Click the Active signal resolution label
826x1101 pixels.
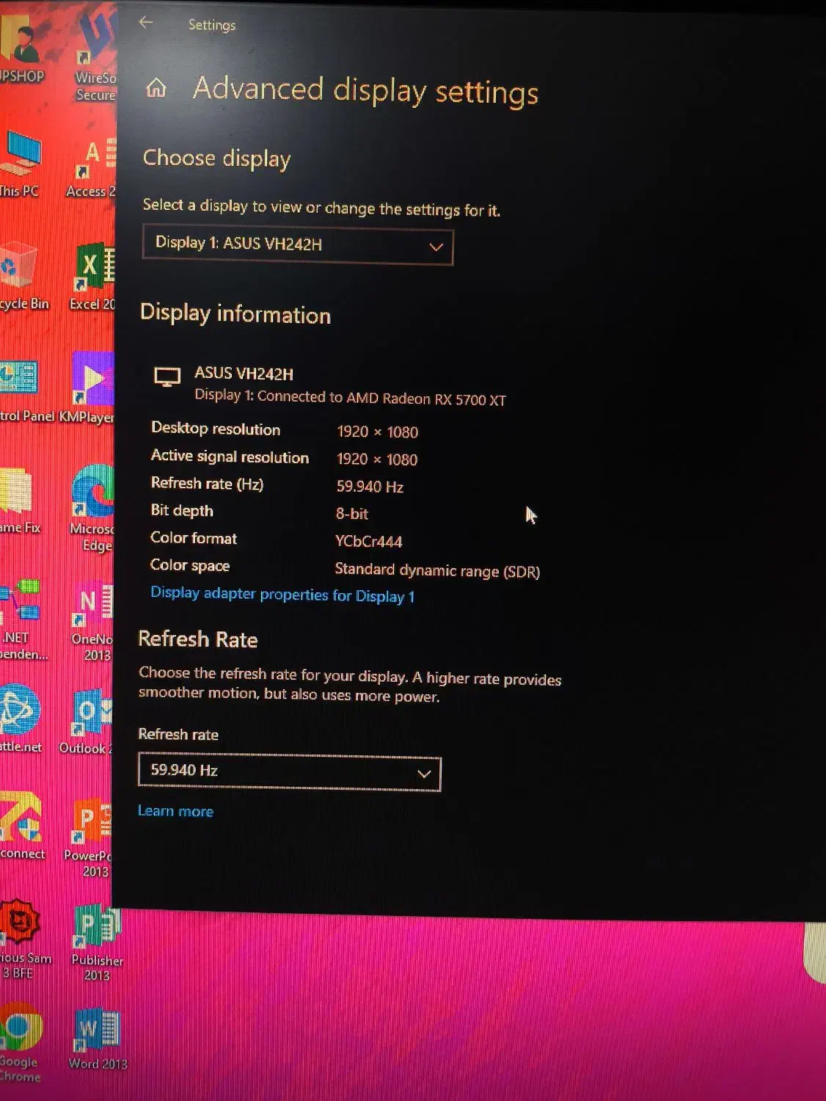230,457
